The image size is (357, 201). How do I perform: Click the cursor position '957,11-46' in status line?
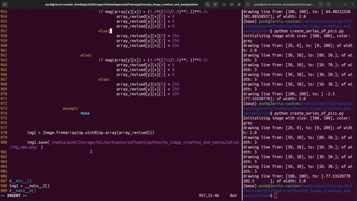pos(209,195)
